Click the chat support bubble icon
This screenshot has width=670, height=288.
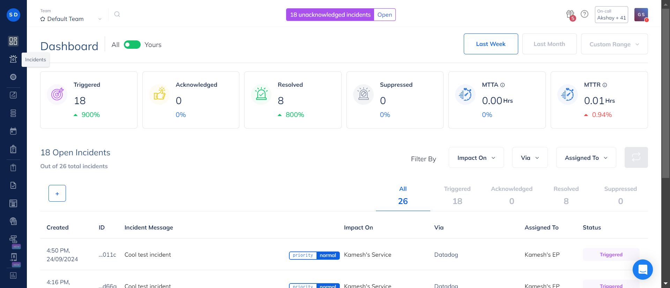642,269
